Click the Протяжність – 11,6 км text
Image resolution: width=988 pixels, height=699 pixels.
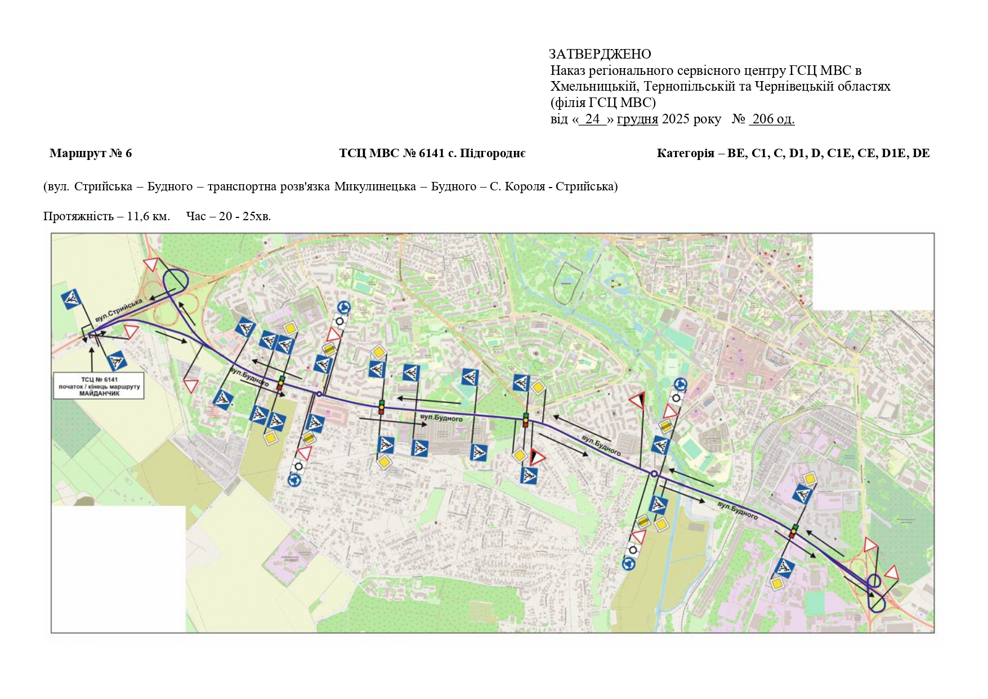(x=106, y=216)
